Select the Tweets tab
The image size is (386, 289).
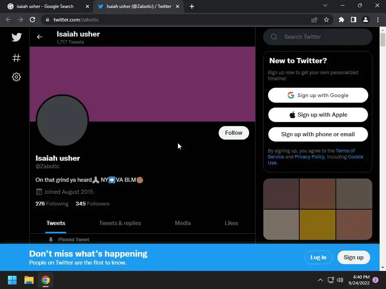[56, 223]
